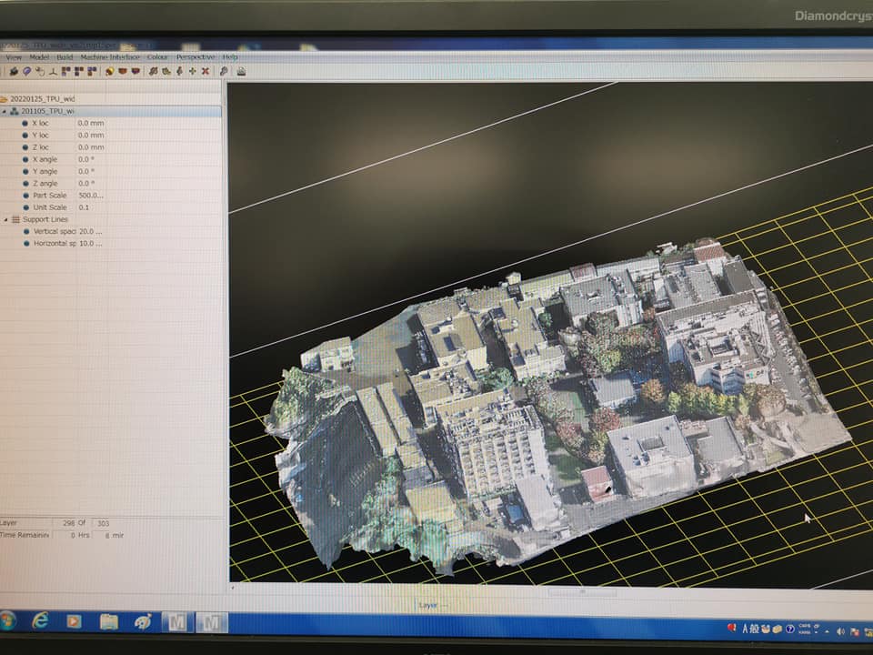Click the purple-squares layout icon
This screenshot has width=873, height=655.
(x=93, y=71)
